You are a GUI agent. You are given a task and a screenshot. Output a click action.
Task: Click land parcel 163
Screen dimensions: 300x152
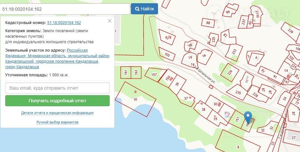pyautogui.click(x=136, y=72)
